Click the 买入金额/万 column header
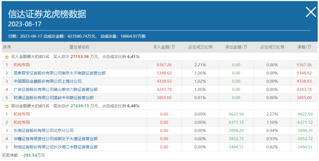The width and height of the screenshot is (319, 161). coord(164,47)
